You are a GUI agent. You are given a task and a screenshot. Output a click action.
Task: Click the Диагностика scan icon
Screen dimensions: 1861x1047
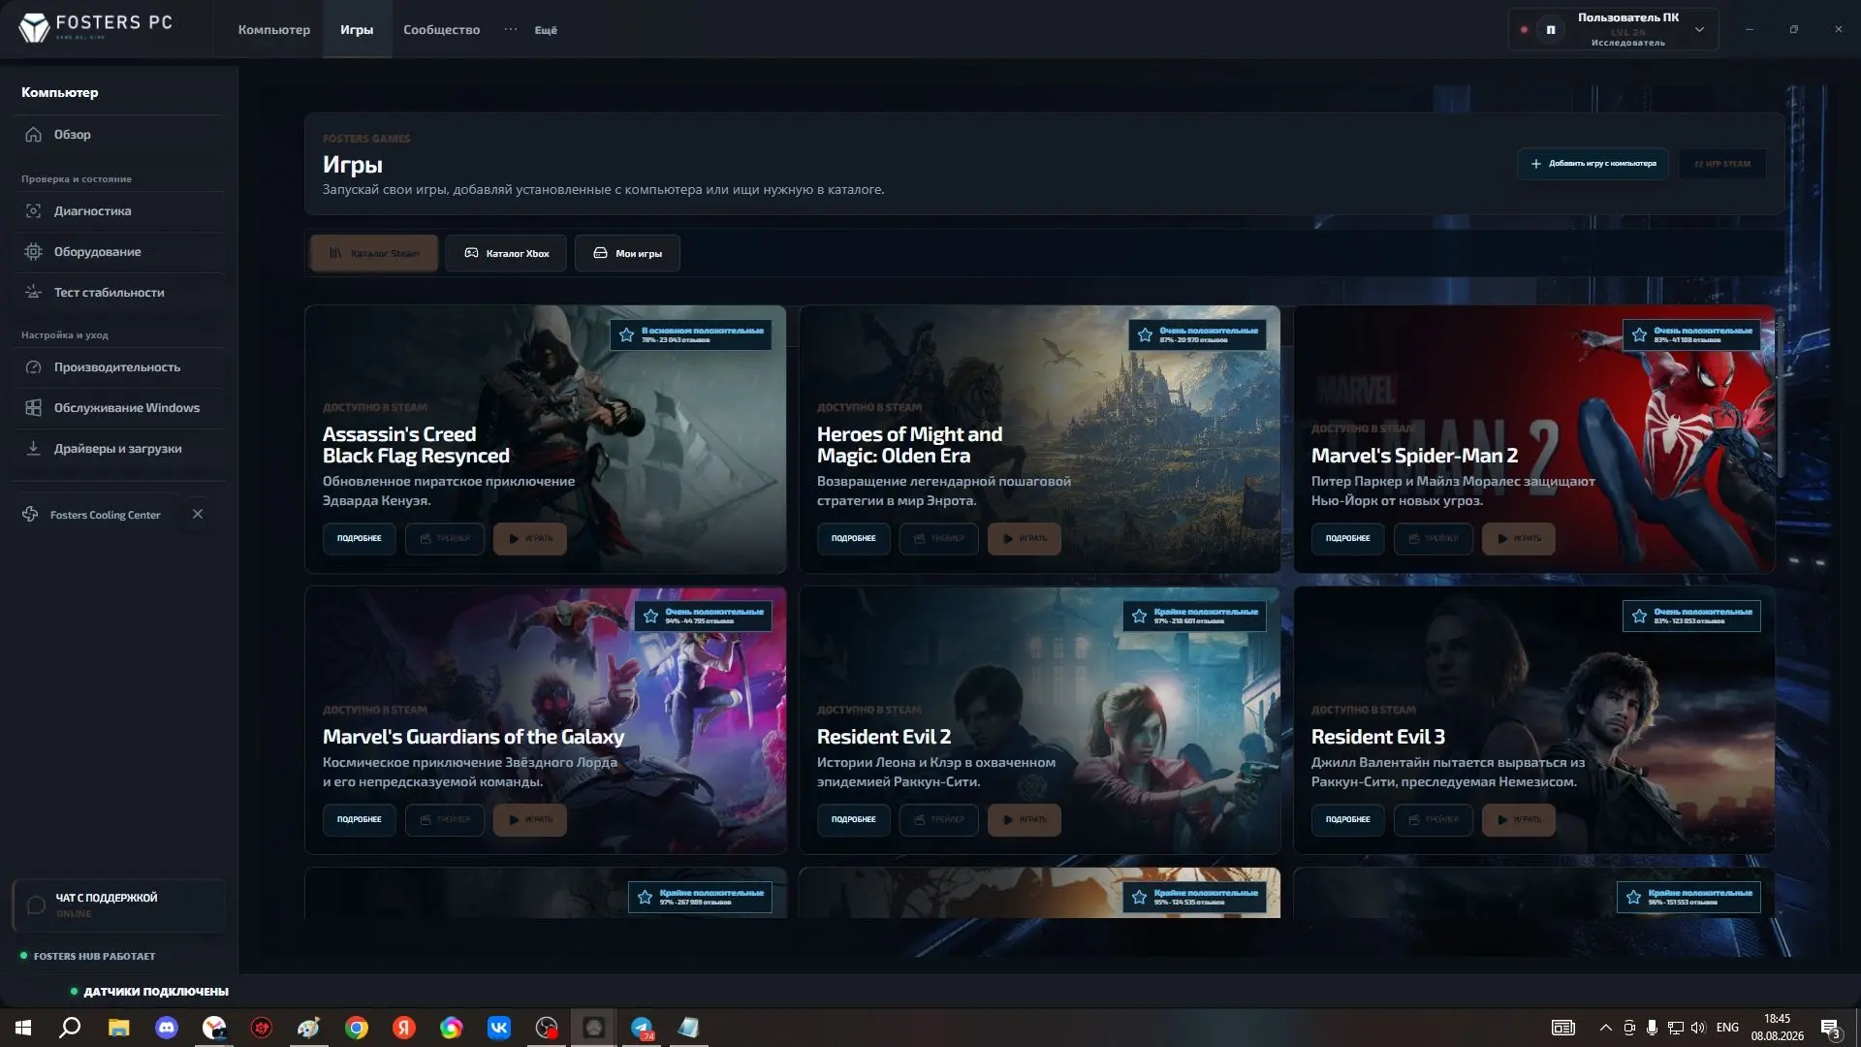33,211
